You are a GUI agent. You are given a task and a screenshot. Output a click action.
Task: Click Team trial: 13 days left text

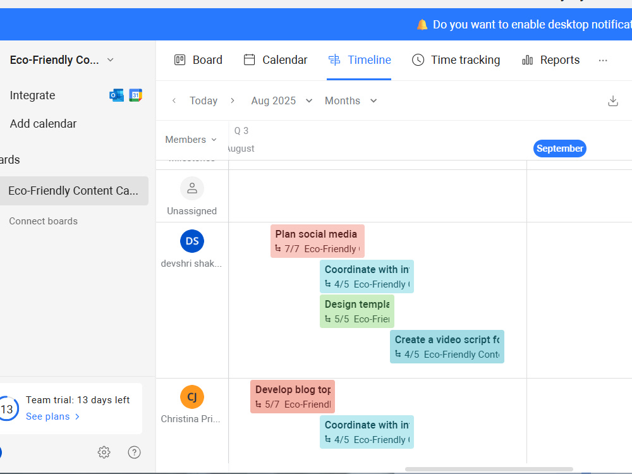(x=77, y=400)
